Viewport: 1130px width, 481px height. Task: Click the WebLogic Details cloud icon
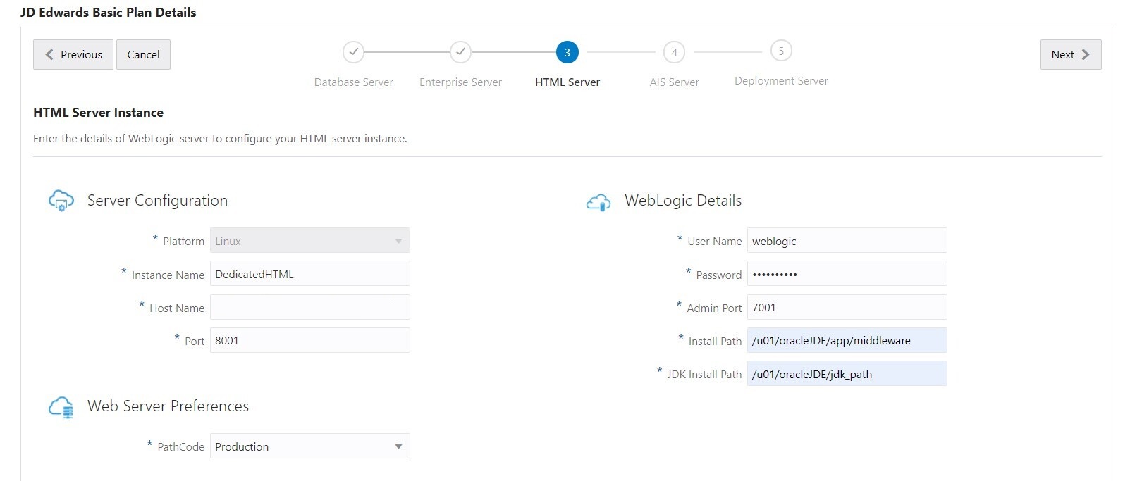[598, 202]
